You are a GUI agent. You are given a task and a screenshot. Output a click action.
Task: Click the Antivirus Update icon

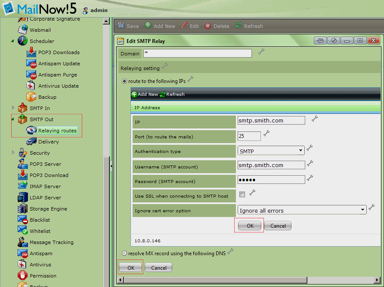tap(31, 85)
